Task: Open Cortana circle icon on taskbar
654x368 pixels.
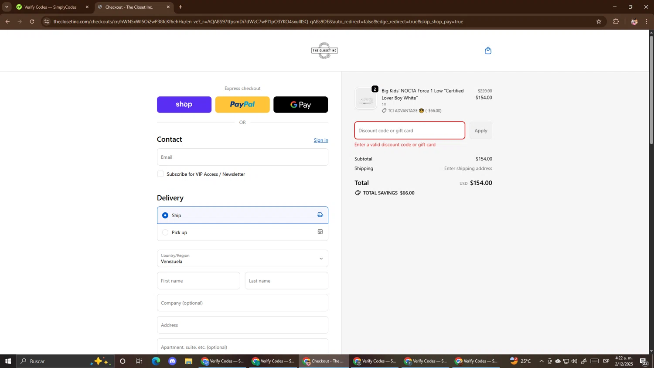Action: pos(123,361)
